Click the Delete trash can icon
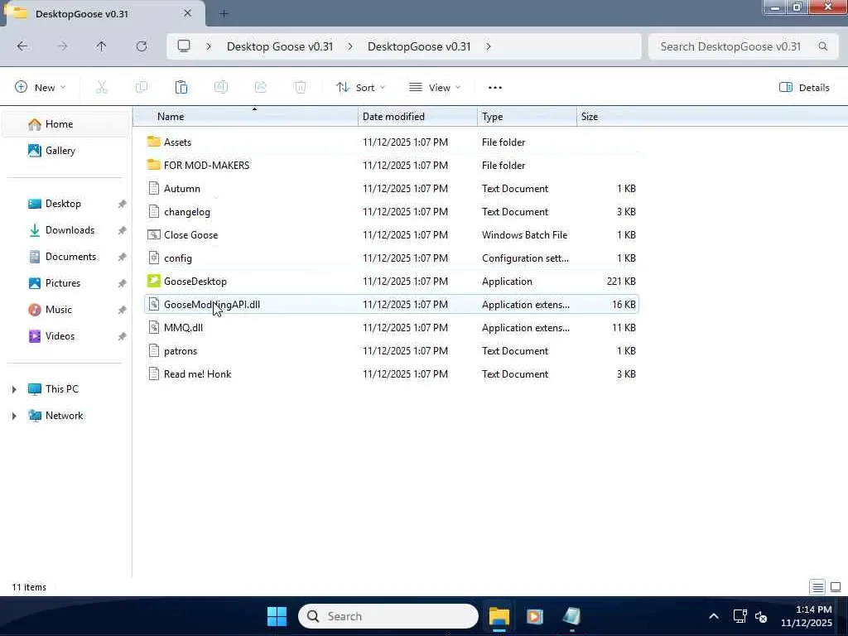This screenshot has height=636, width=848. point(301,87)
